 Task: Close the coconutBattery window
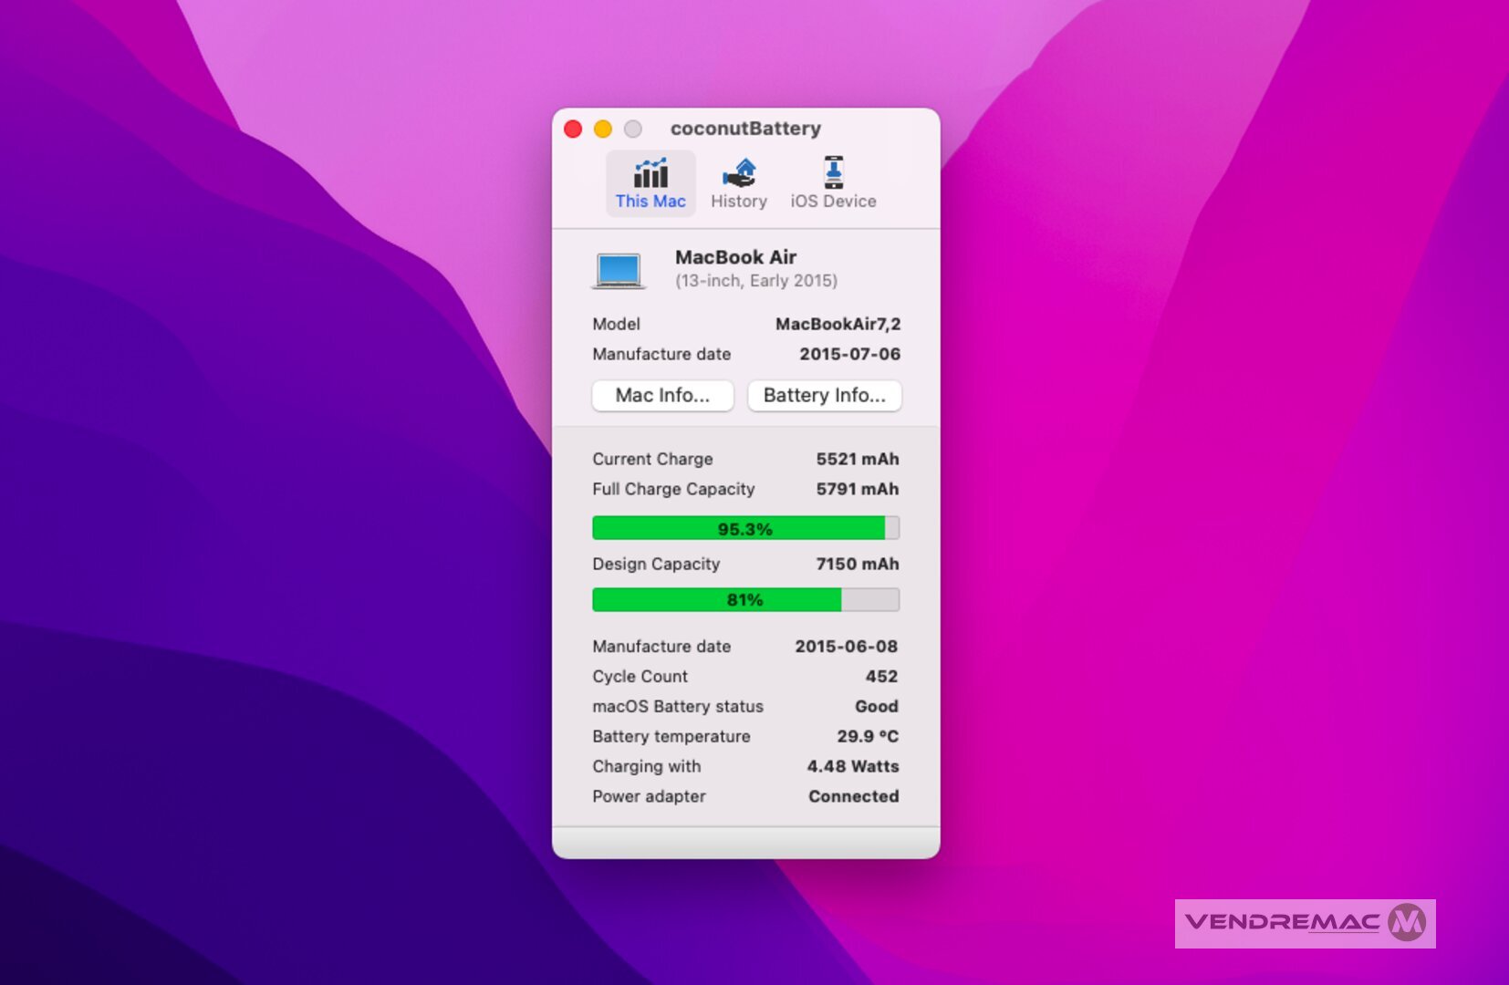pos(573,129)
